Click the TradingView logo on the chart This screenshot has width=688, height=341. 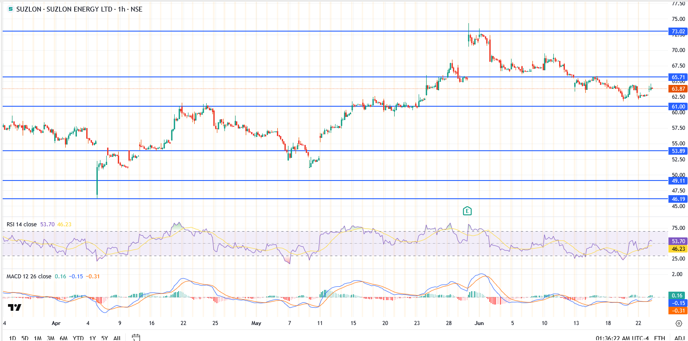(15, 308)
